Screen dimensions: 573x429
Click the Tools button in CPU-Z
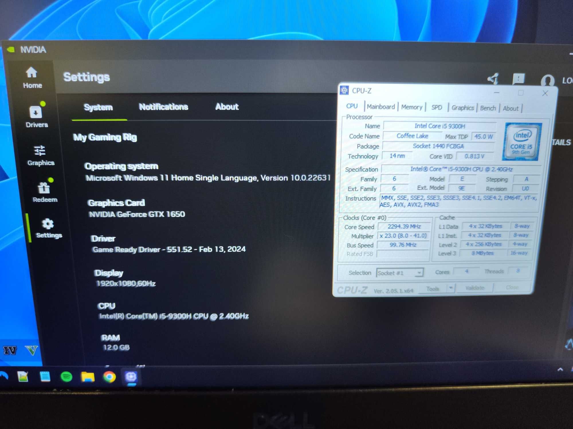coord(432,289)
